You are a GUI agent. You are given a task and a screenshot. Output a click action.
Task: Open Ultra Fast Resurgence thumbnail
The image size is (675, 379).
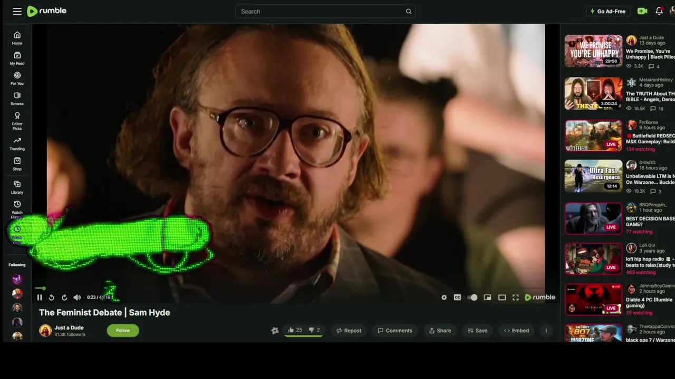593,176
